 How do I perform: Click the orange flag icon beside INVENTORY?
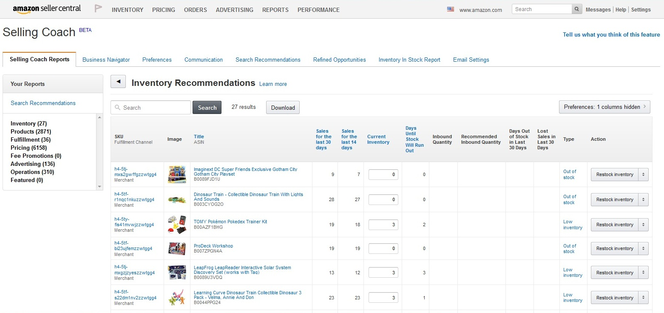(98, 9)
